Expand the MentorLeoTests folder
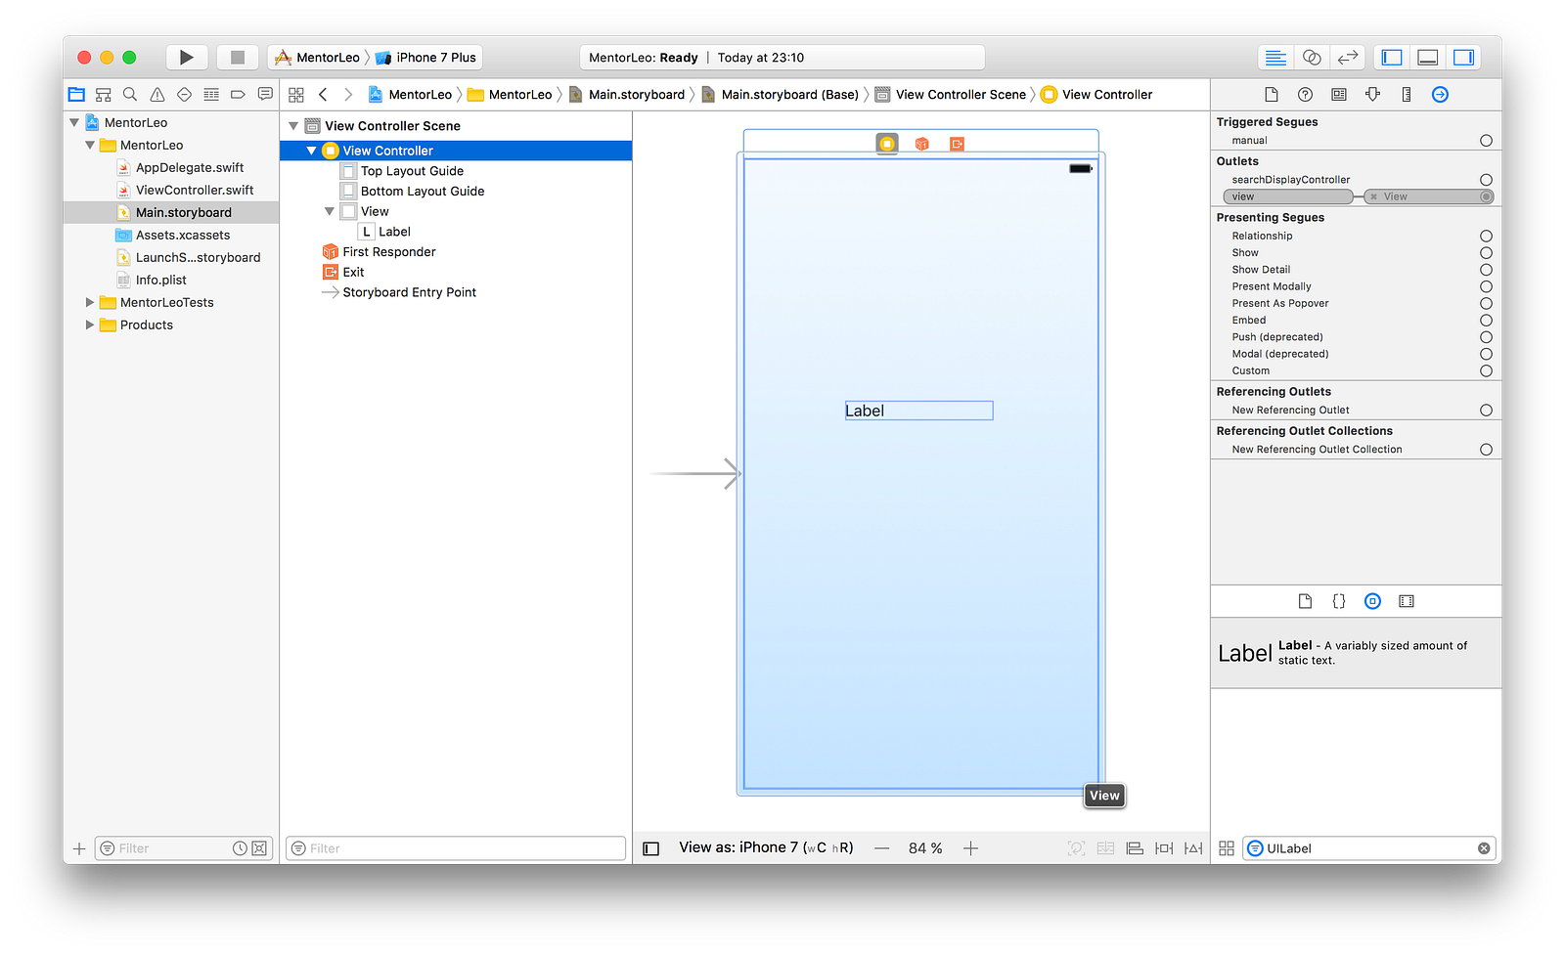 (90, 303)
